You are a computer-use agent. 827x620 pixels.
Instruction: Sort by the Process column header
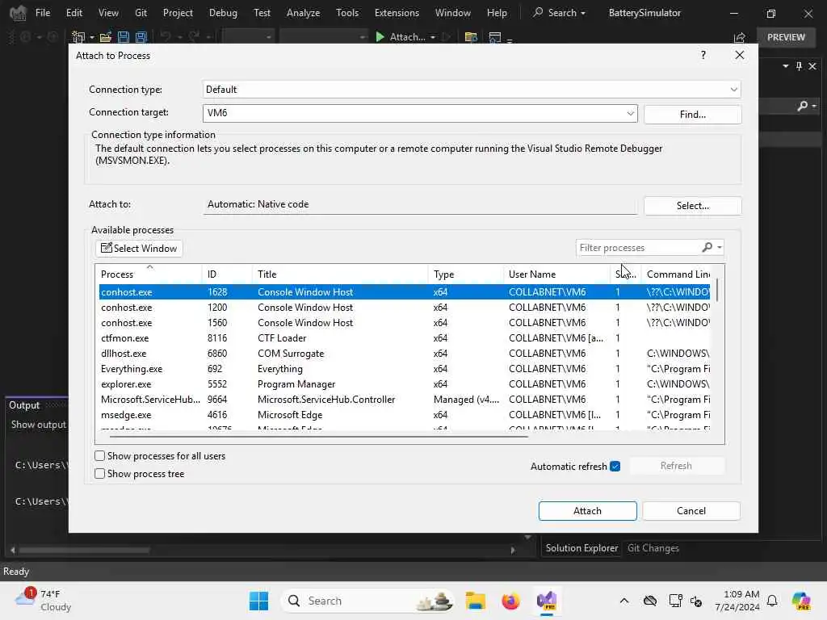(149, 274)
